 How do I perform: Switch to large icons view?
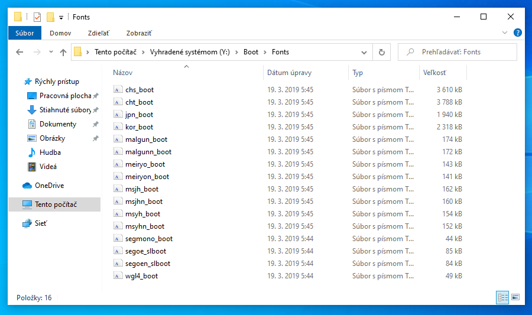(x=515, y=297)
